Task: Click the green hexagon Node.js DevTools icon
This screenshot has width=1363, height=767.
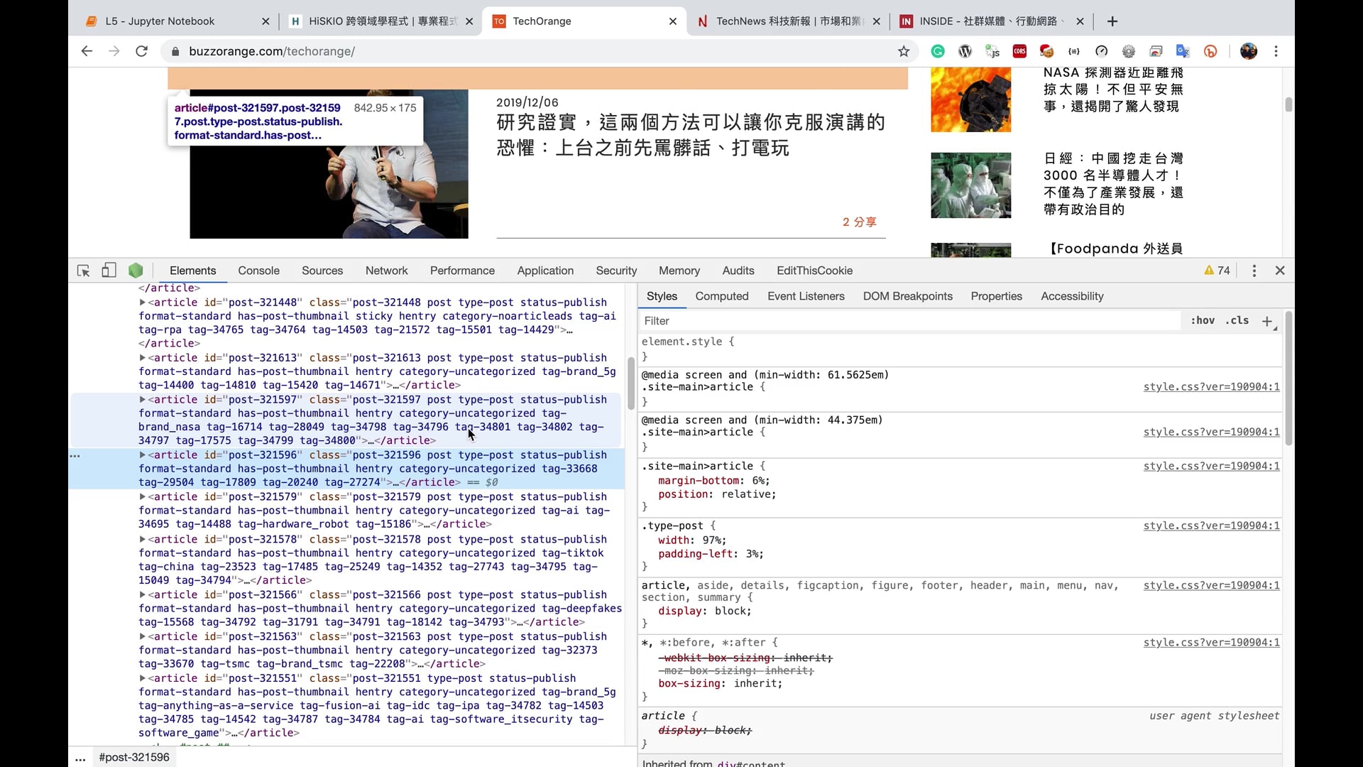Action: click(x=136, y=271)
